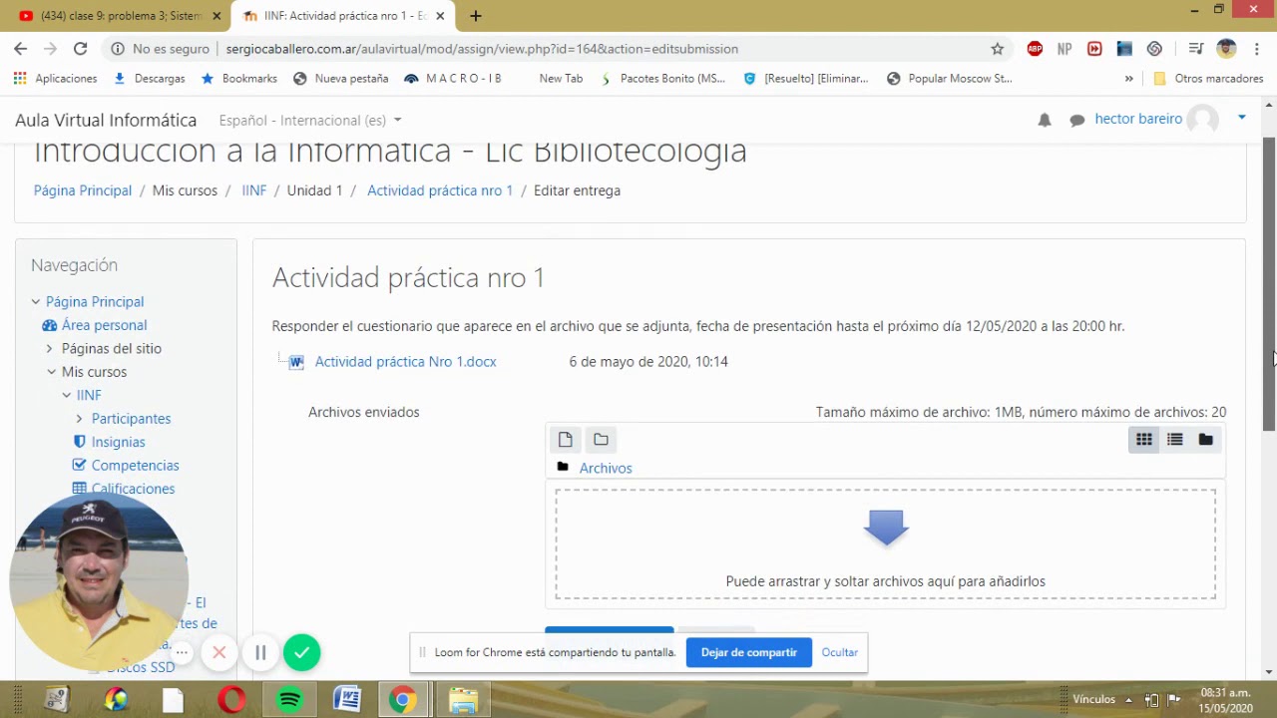Screen dimensions: 1277x718
Task: Click the Actividad práctica nro 1 breadcrumb
Action: (440, 190)
